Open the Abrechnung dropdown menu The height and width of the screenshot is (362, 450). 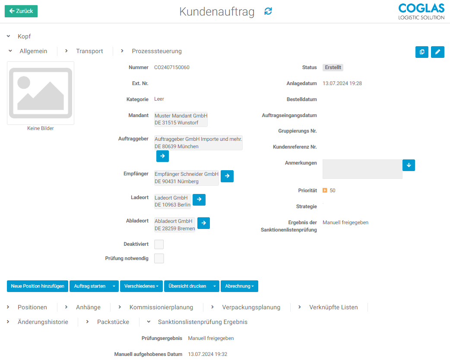(x=239, y=286)
